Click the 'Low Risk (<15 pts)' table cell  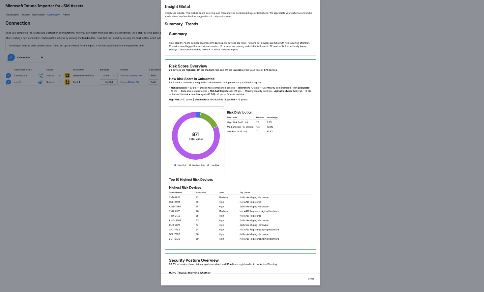(237, 132)
